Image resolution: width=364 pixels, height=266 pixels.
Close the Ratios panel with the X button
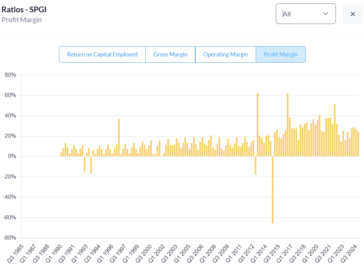pos(353,14)
